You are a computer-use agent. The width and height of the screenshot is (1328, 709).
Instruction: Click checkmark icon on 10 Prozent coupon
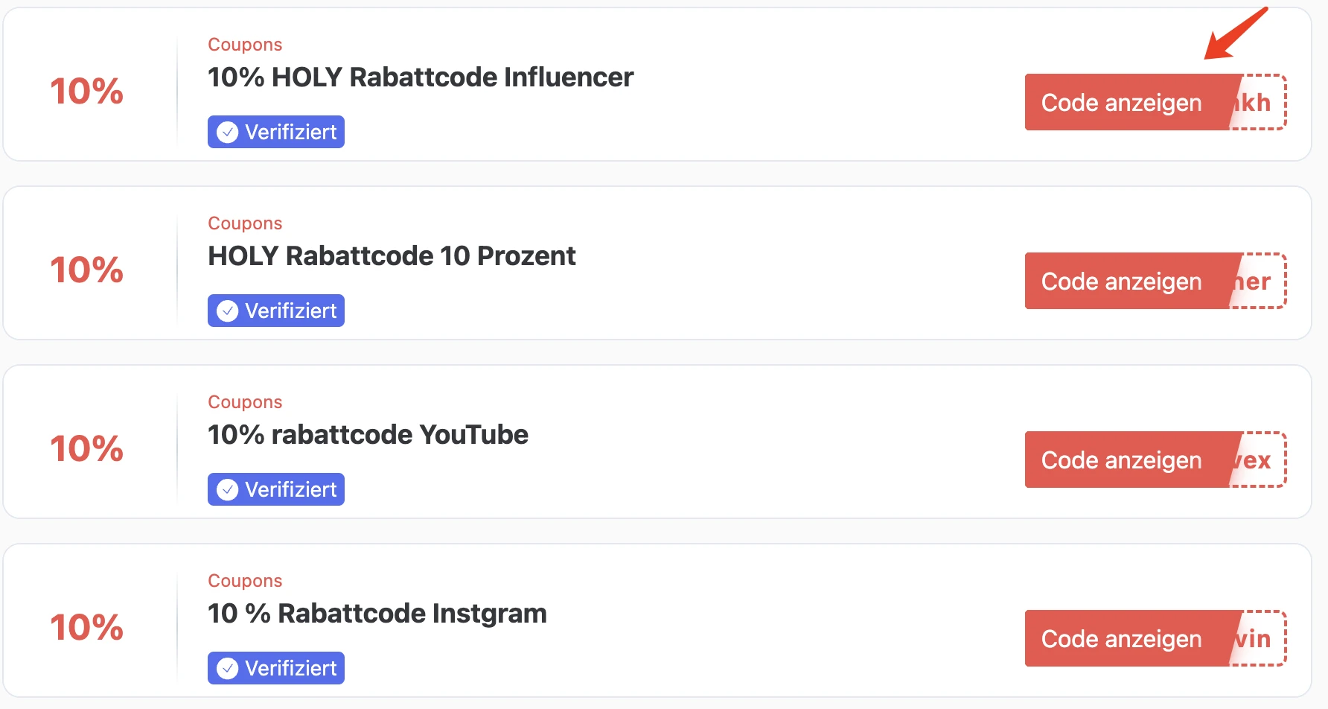pyautogui.click(x=227, y=311)
